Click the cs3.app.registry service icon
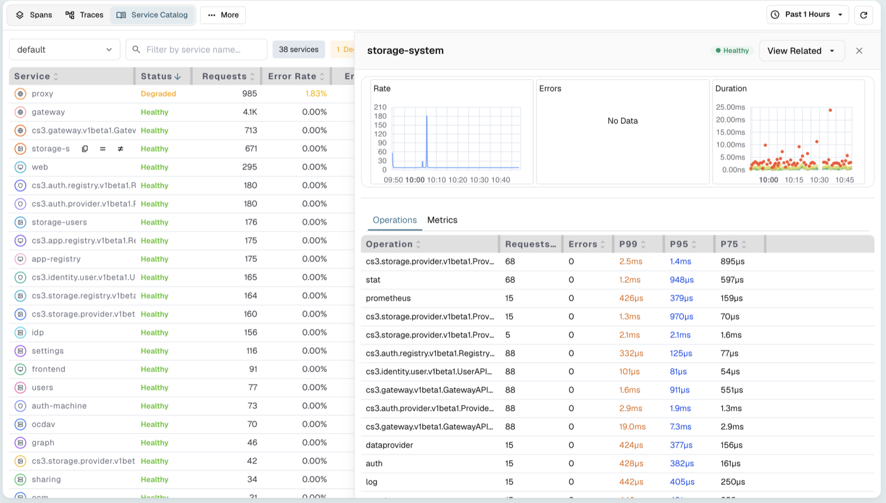886x503 pixels. tap(20, 240)
